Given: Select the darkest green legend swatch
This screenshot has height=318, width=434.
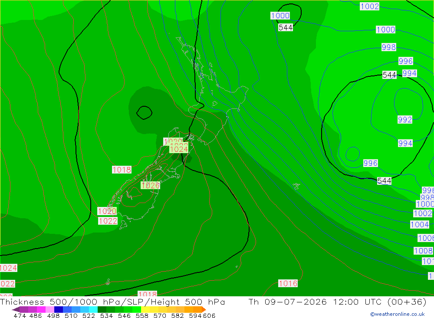Looking at the screenshot, I should pyautogui.click(x=102, y=309).
